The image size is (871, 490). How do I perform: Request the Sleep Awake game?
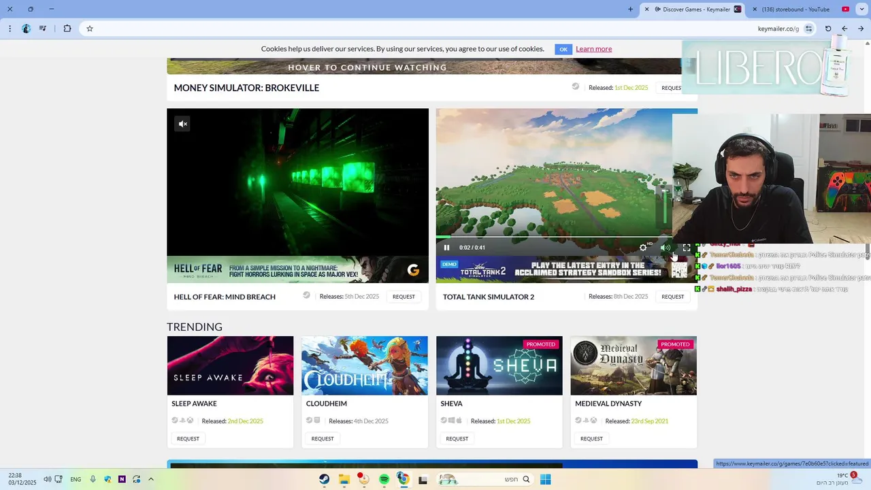coord(188,439)
